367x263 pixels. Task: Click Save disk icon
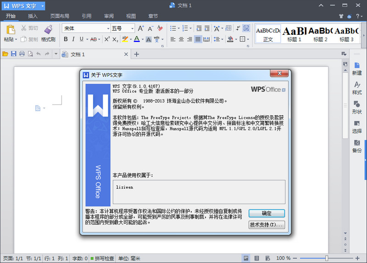point(14,54)
